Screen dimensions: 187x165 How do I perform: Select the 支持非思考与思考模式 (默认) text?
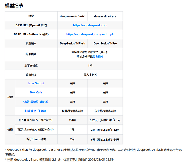pyautogui.click(x=89, y=52)
